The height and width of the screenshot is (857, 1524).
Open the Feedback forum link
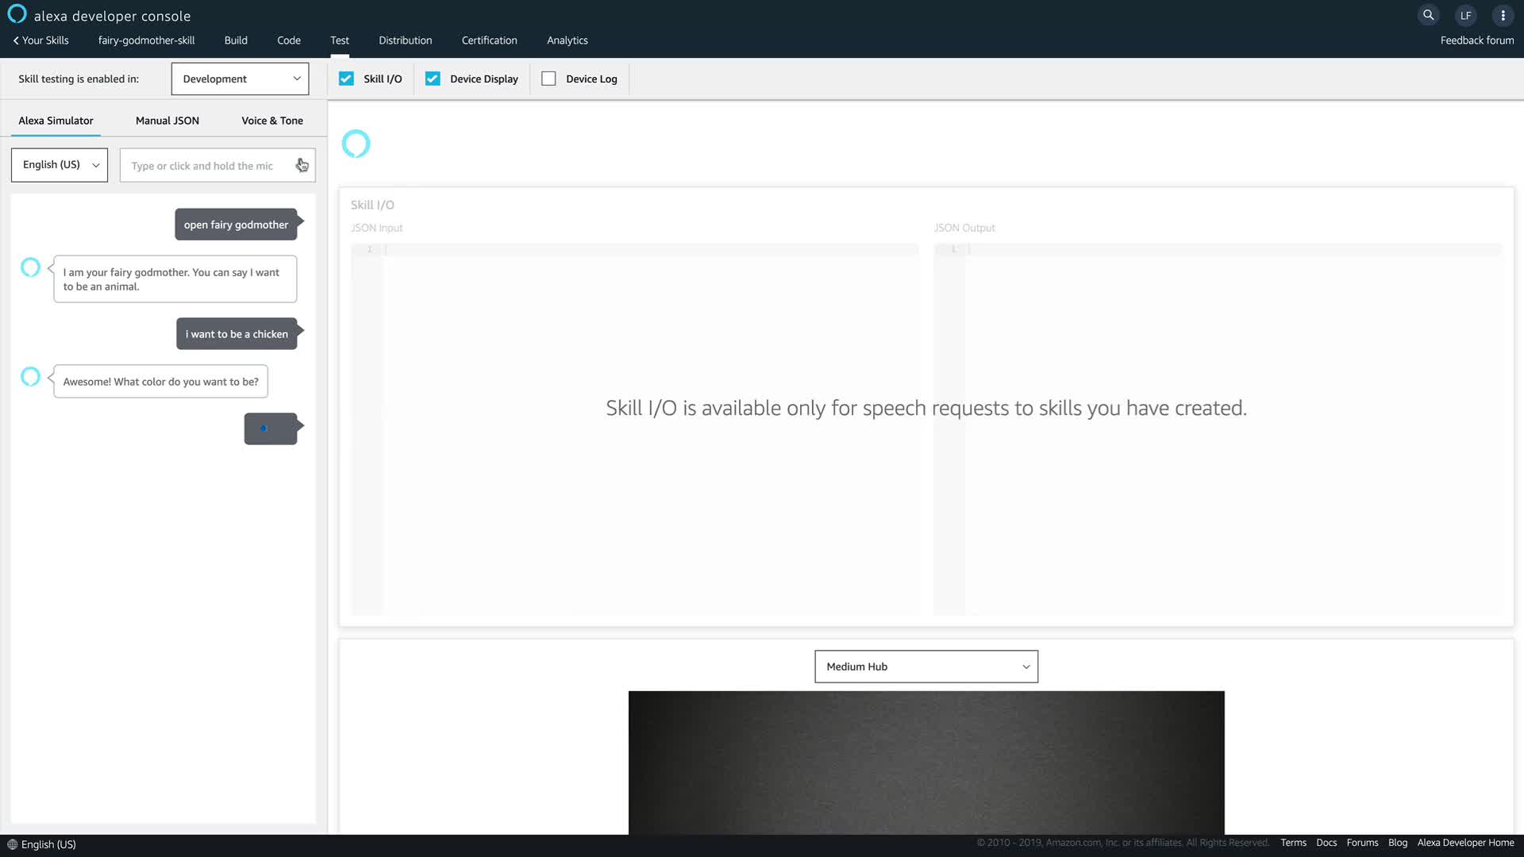click(1476, 40)
